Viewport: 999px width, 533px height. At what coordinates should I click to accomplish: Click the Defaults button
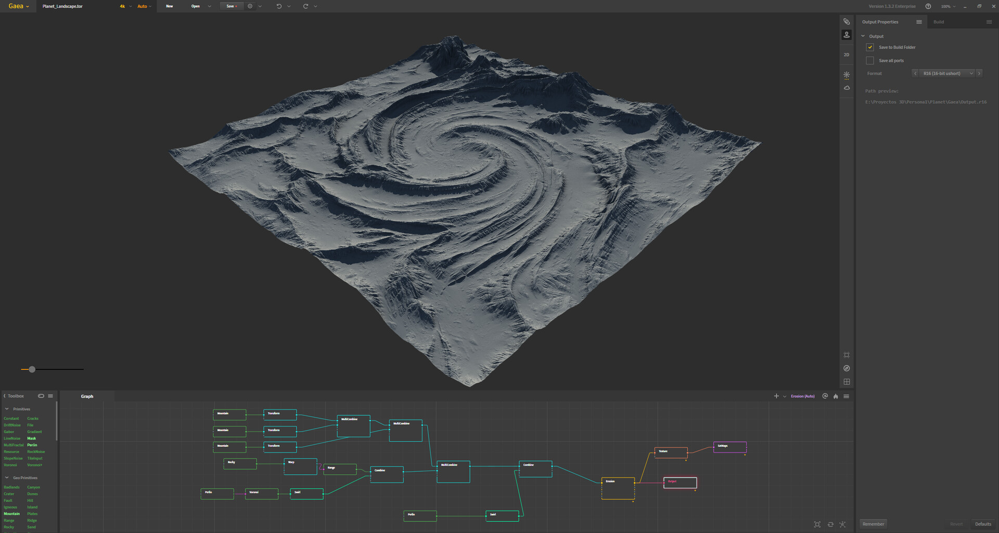[983, 524]
